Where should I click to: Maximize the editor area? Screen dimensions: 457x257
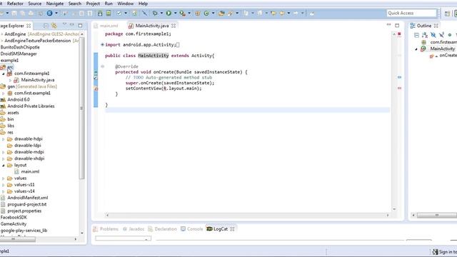coord(397,26)
